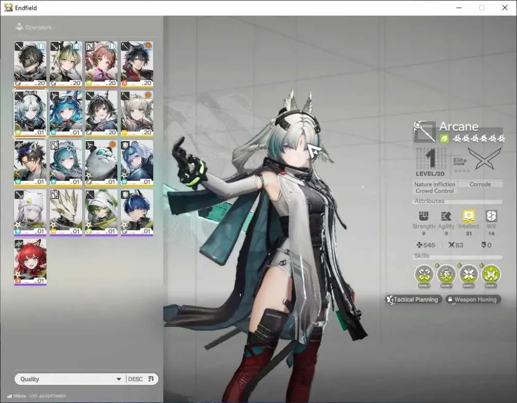Minimize the Endfield window
517x403 pixels.
(459, 8)
